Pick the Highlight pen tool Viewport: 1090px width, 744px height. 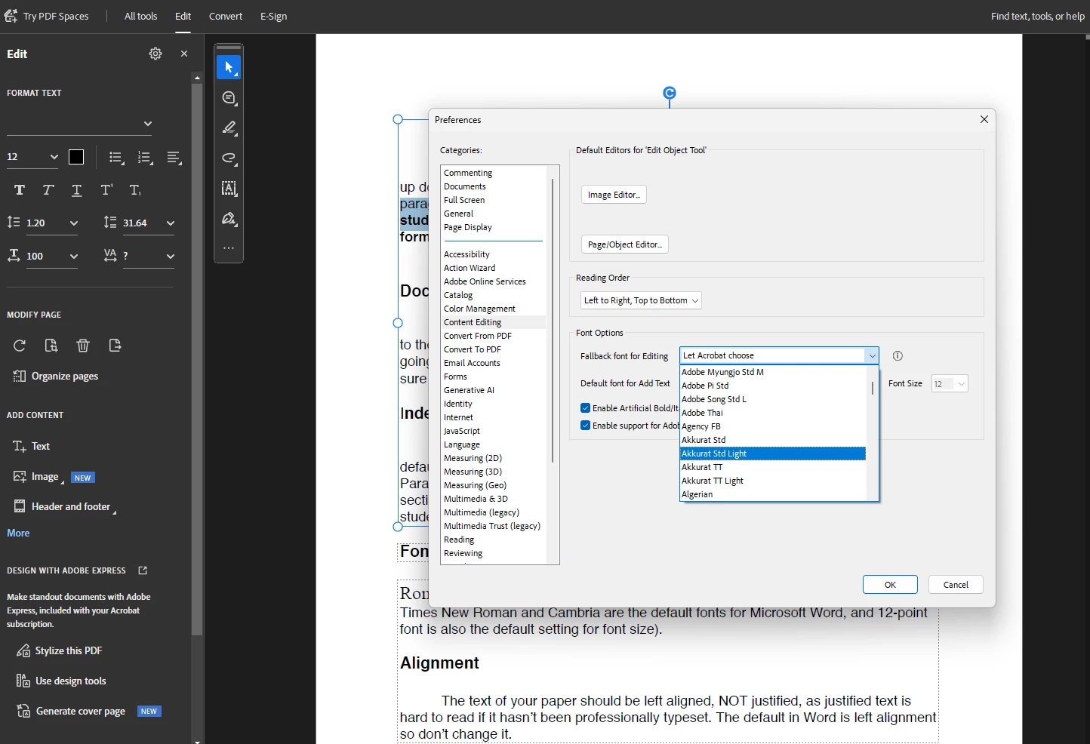point(229,128)
